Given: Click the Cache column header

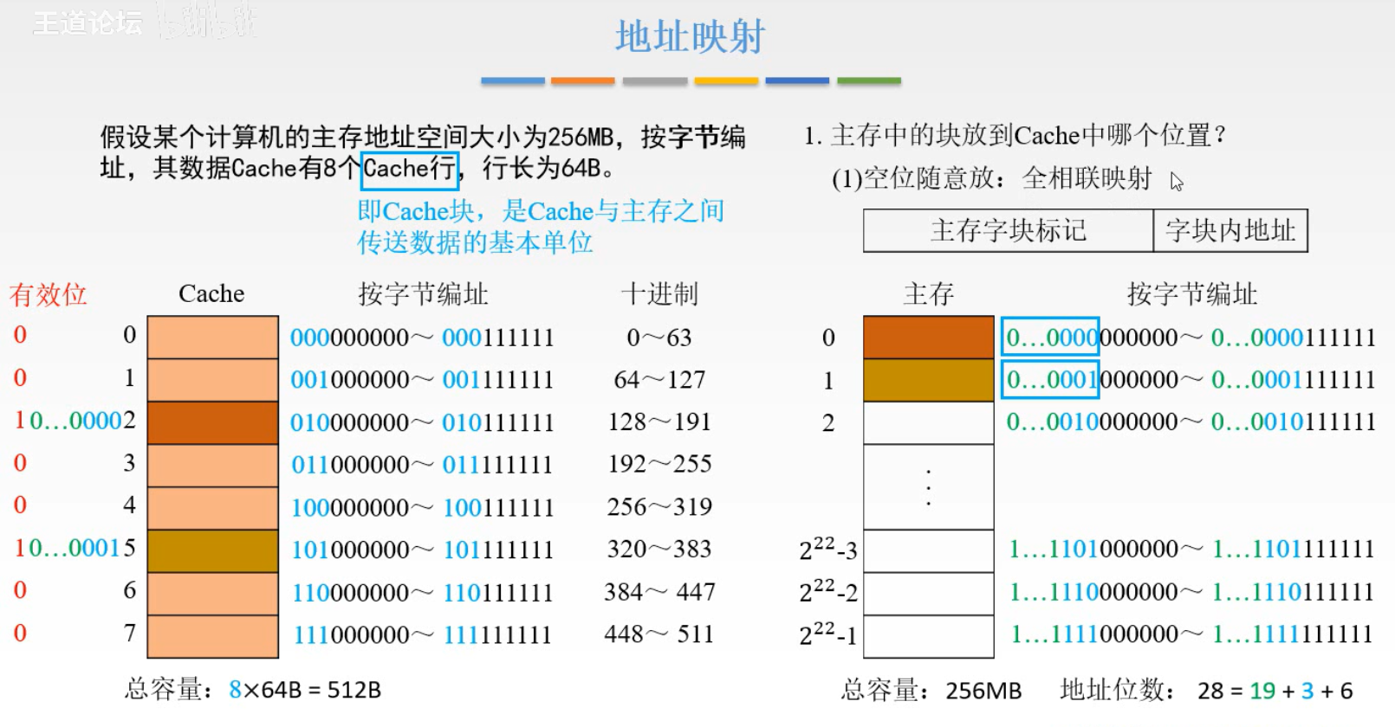Looking at the screenshot, I should 211,293.
